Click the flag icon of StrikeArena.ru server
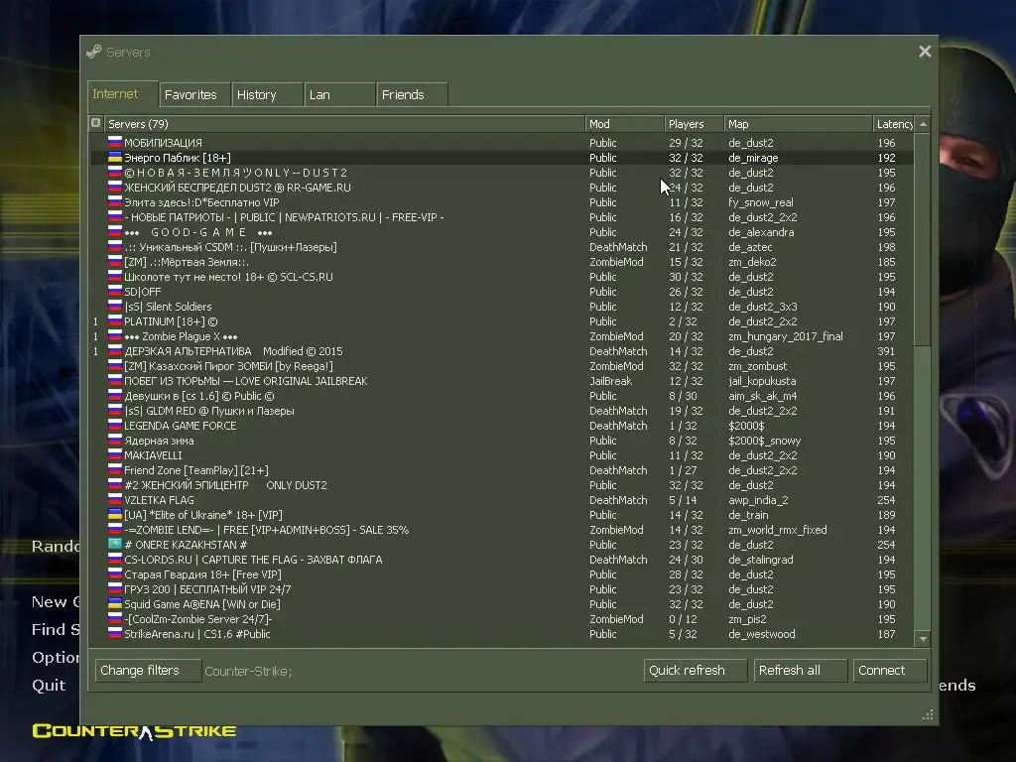 [x=115, y=634]
